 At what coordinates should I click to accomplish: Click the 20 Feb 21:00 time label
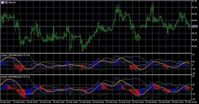pyautogui.click(x=111, y=102)
